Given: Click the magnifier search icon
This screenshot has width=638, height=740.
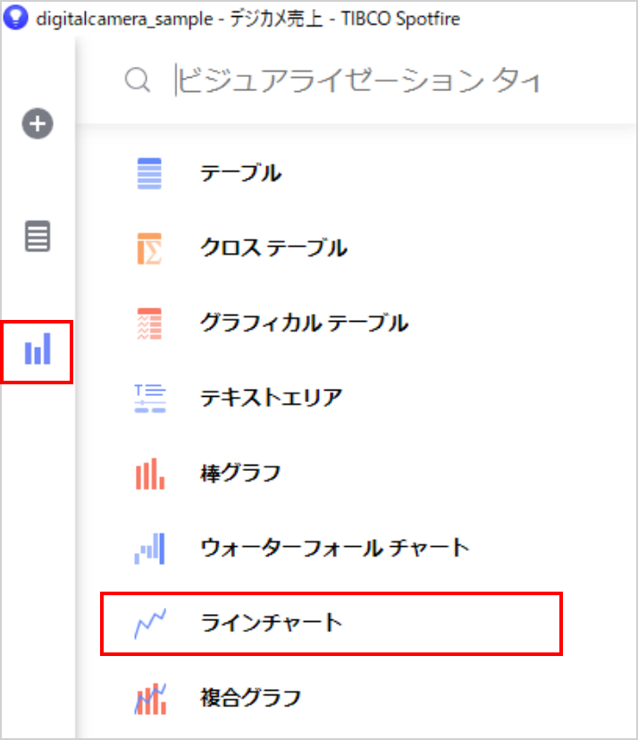Looking at the screenshot, I should [x=138, y=80].
